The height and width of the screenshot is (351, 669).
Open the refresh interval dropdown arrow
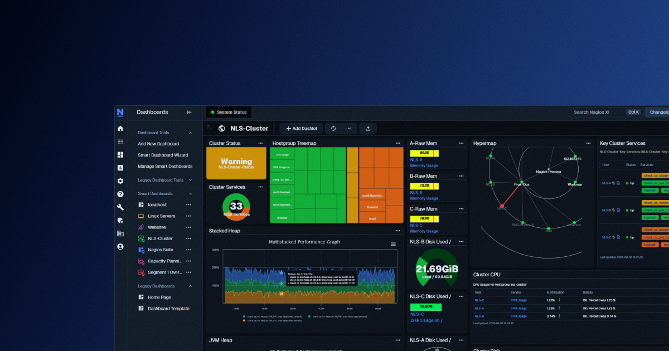pos(349,128)
